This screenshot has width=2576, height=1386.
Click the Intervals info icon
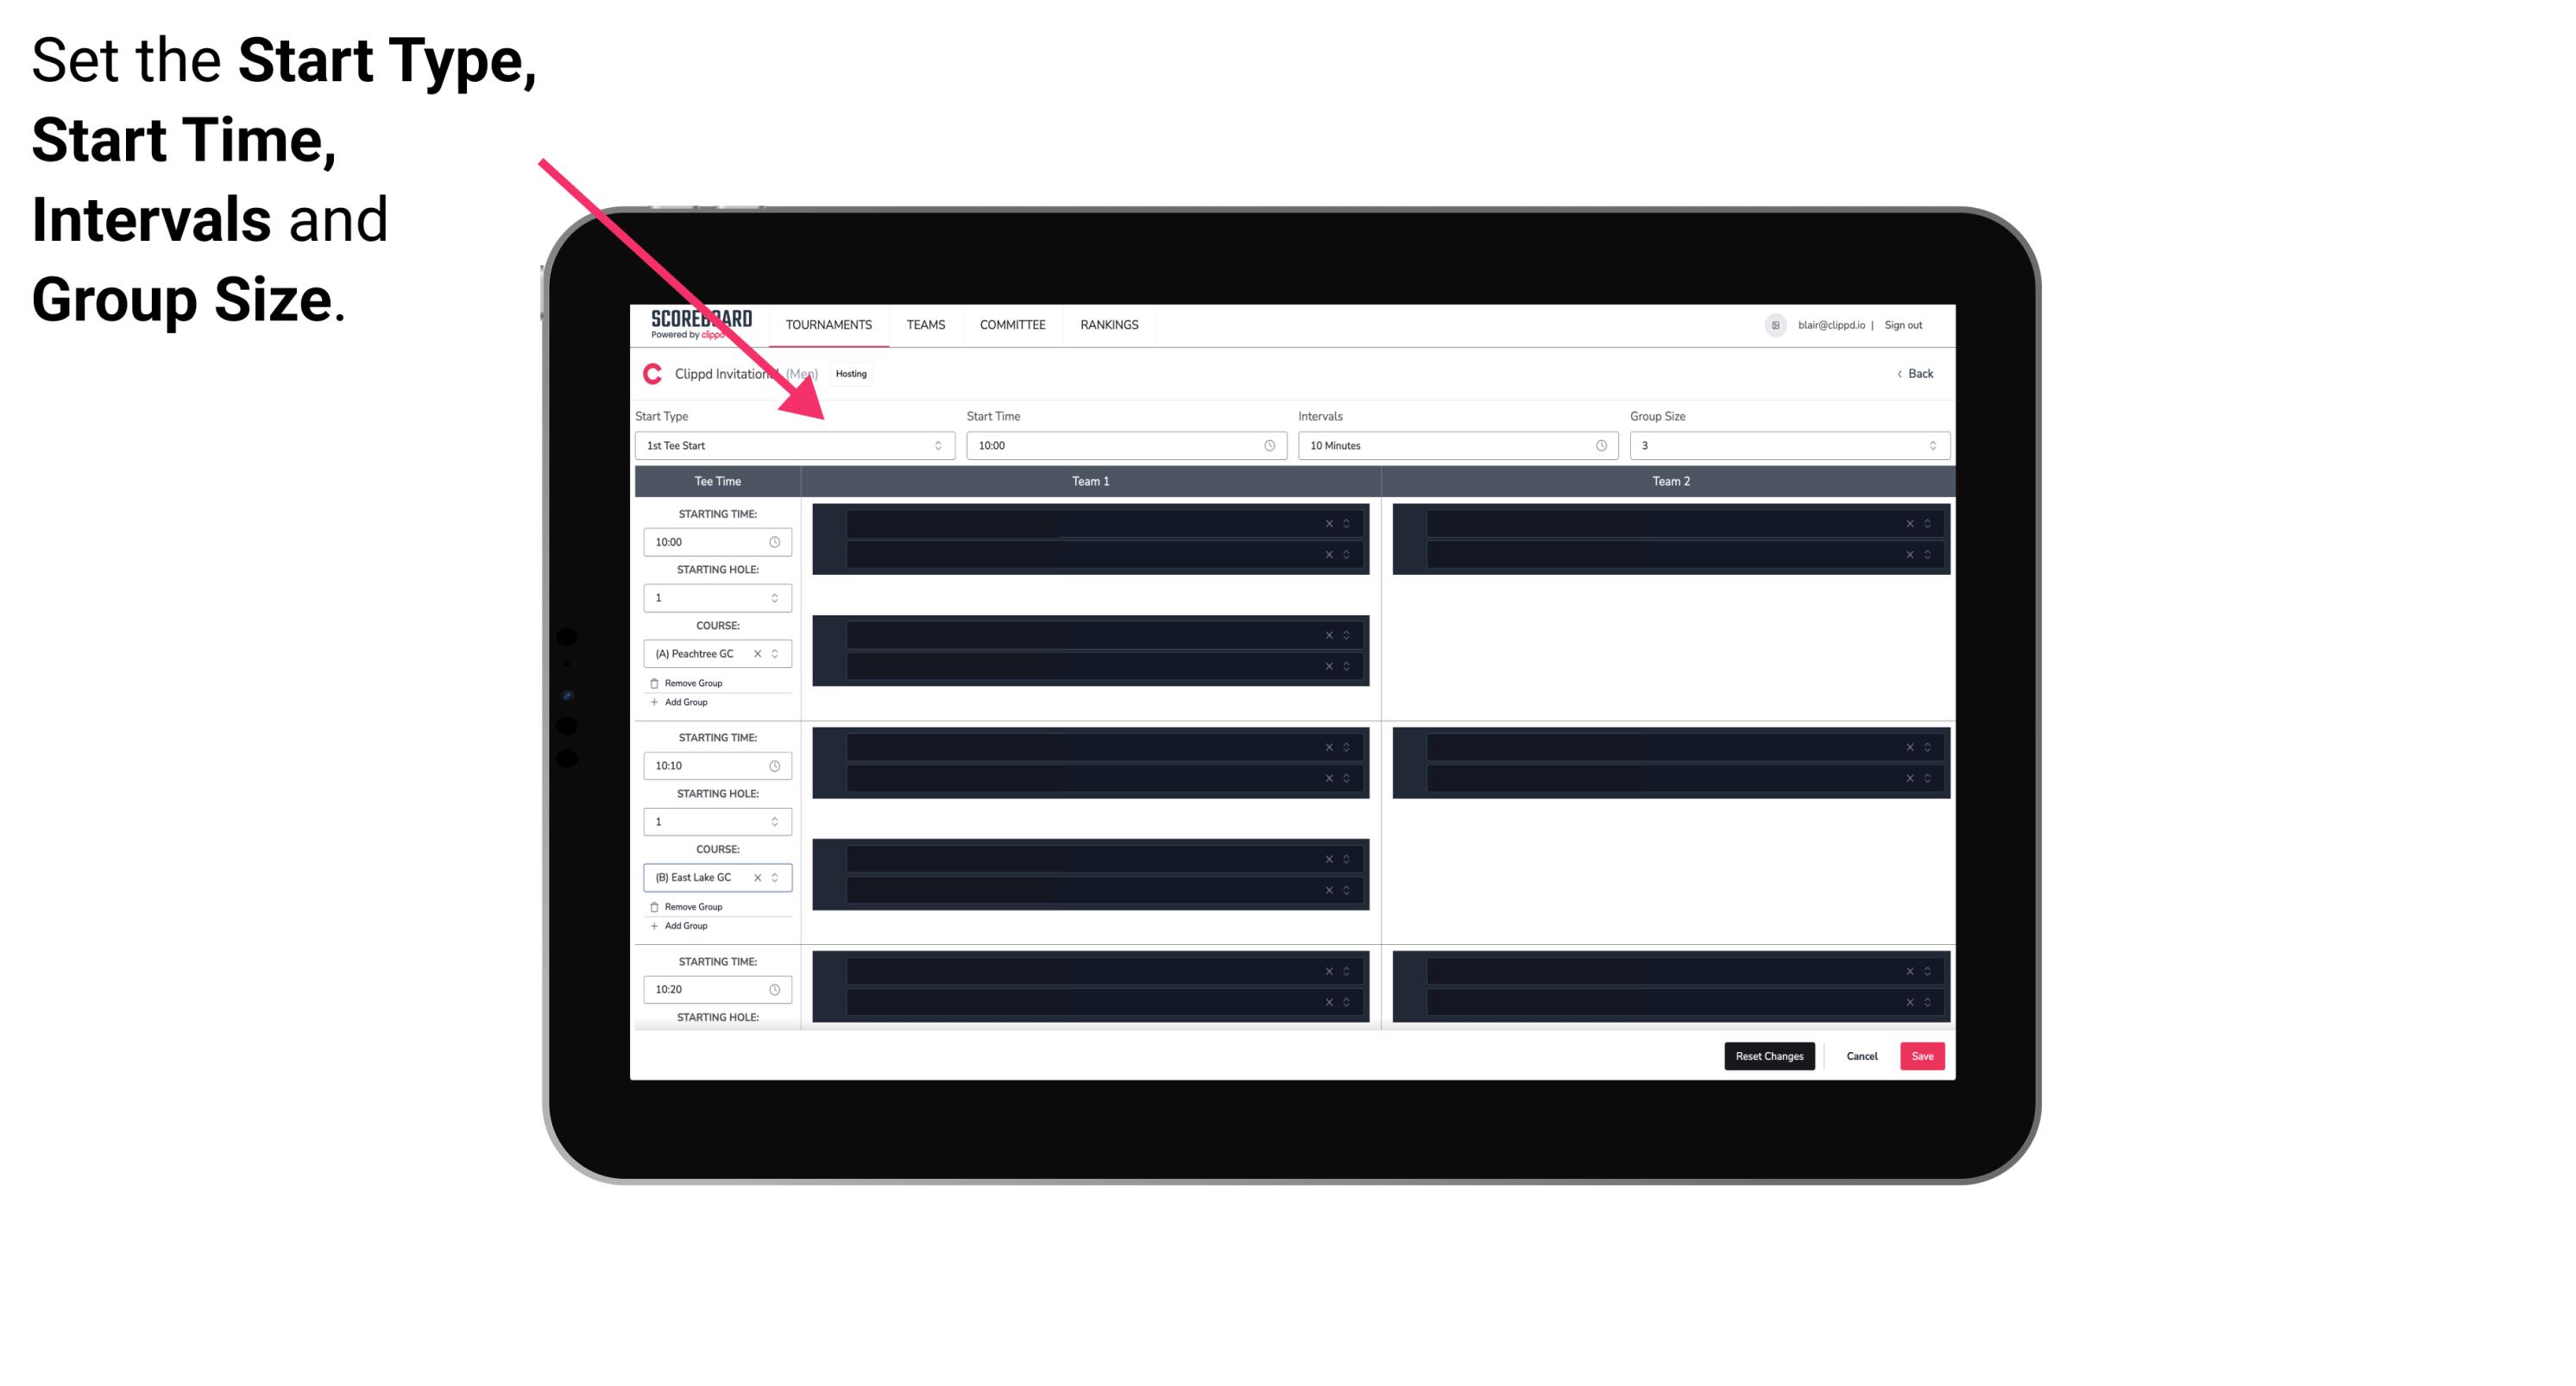tap(1597, 444)
